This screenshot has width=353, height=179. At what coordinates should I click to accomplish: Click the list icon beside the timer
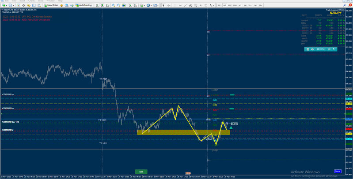coord(329,49)
